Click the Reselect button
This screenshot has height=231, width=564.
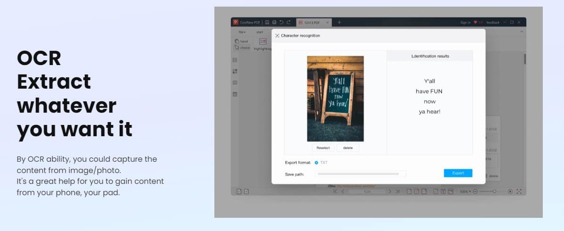click(323, 148)
